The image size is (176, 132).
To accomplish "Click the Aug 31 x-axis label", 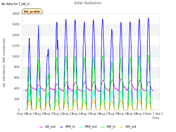I will [141, 114].
